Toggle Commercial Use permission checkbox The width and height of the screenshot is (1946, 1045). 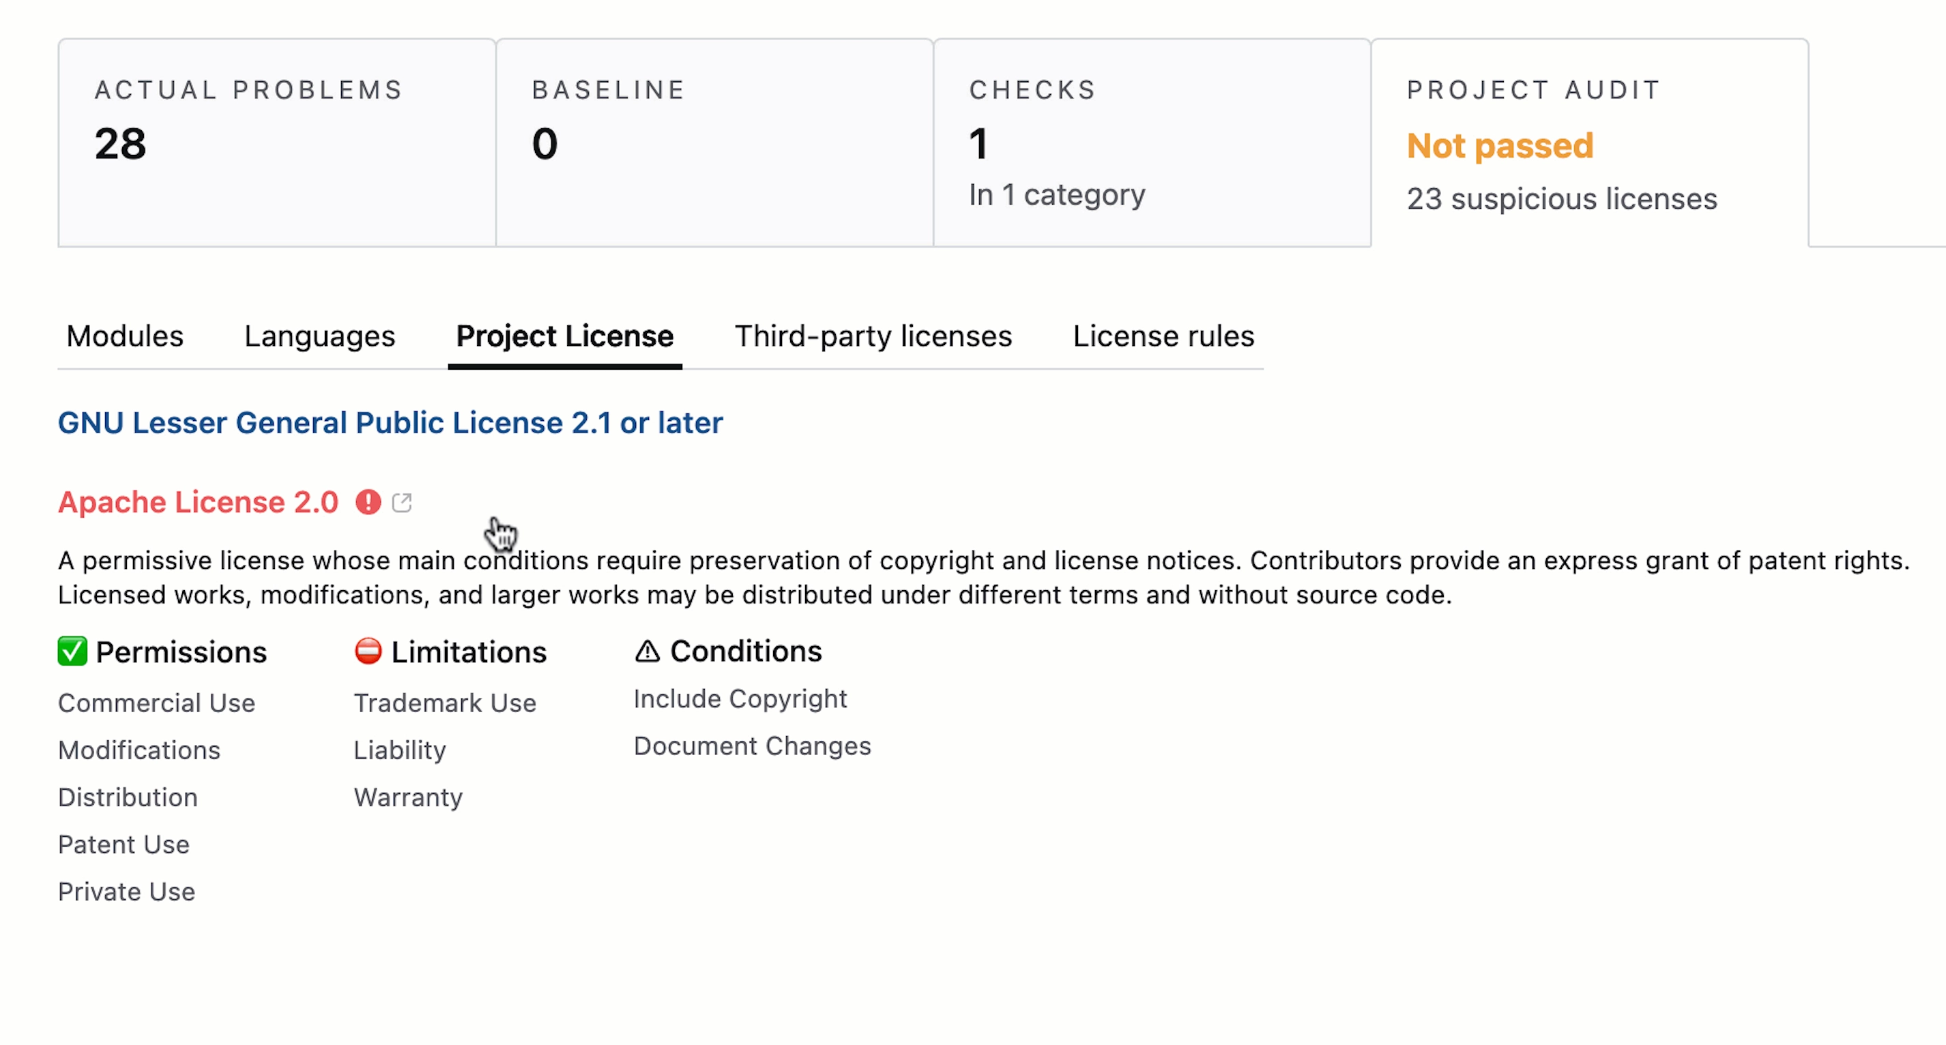coord(156,701)
